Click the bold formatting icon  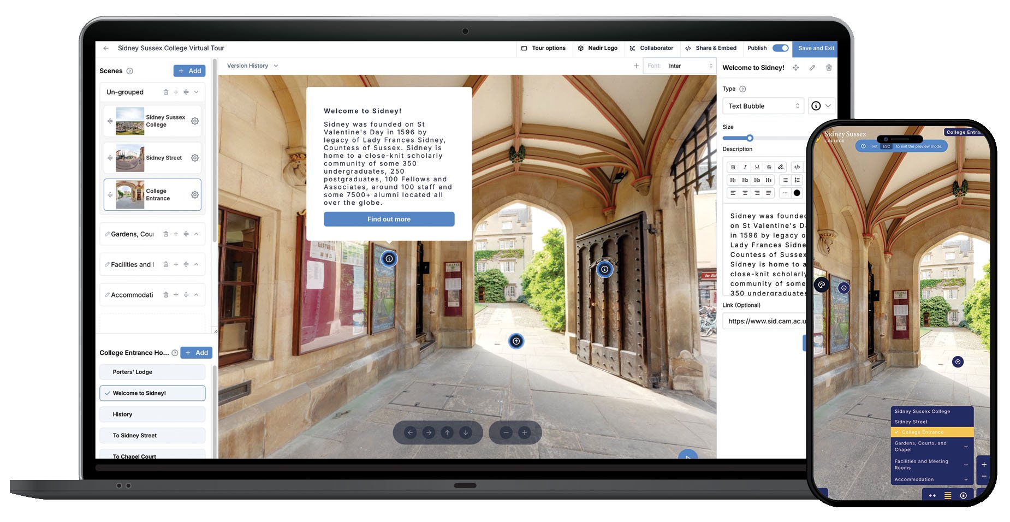[733, 167]
